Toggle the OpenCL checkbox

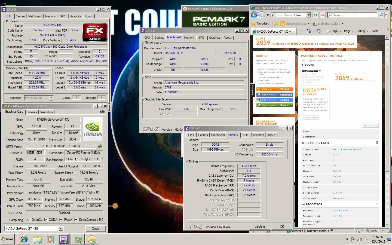pyautogui.click(x=29, y=219)
